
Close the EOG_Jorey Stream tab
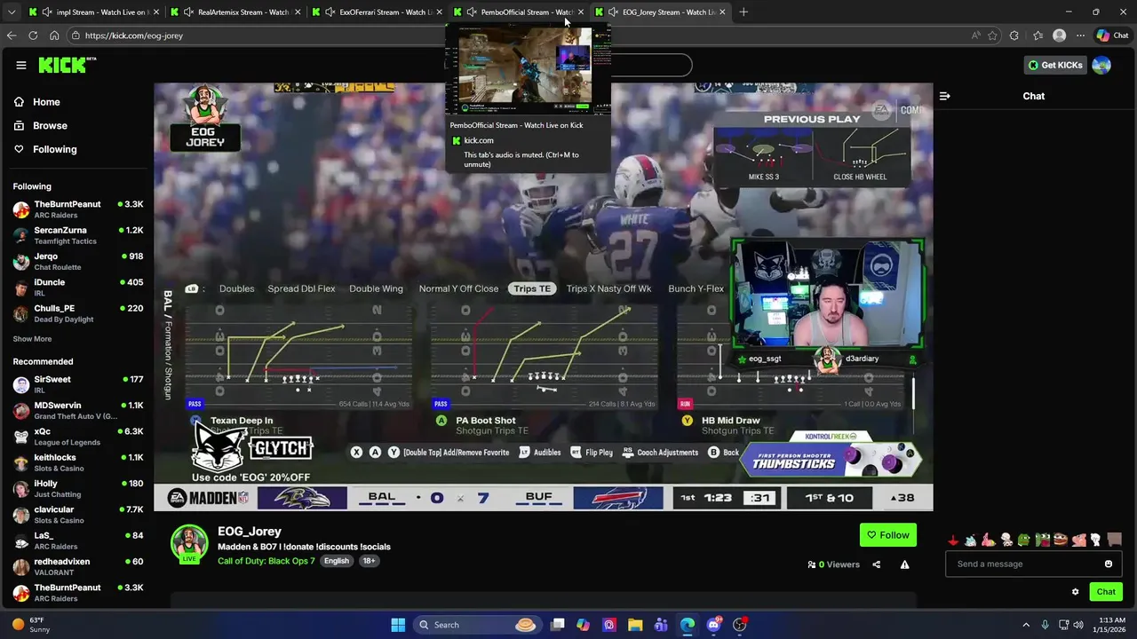point(721,12)
